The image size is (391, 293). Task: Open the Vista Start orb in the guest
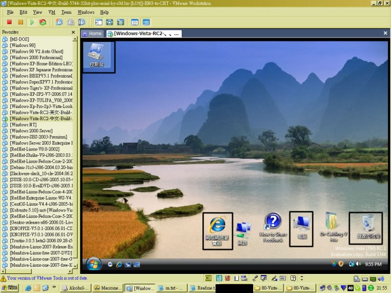pos(93,264)
